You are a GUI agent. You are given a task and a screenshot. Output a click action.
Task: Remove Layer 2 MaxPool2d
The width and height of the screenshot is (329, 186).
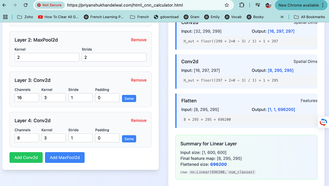click(x=138, y=40)
